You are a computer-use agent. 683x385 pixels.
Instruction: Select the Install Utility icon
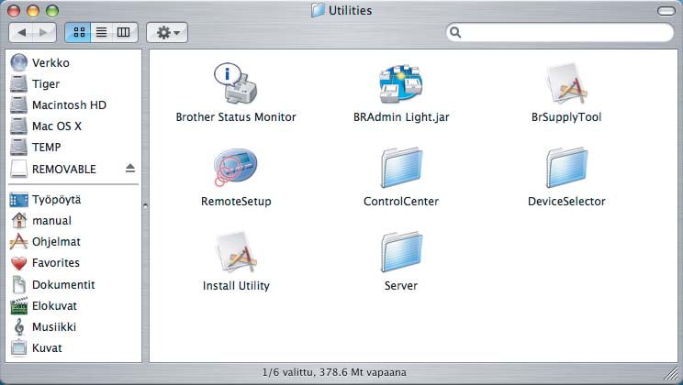(236, 252)
